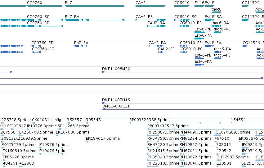Image resolution: width=264 pixels, height=168 pixels.
Task: Select transcript CG9760-RC
Action: [45, 20]
